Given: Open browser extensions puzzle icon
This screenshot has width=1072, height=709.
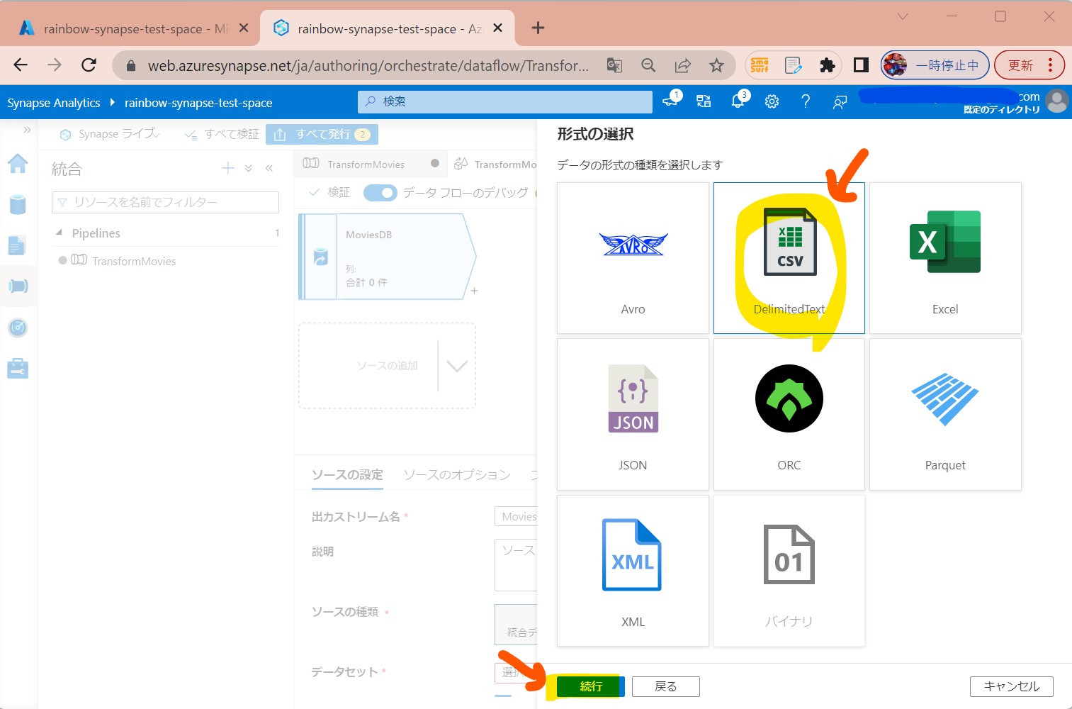Looking at the screenshot, I should (827, 65).
